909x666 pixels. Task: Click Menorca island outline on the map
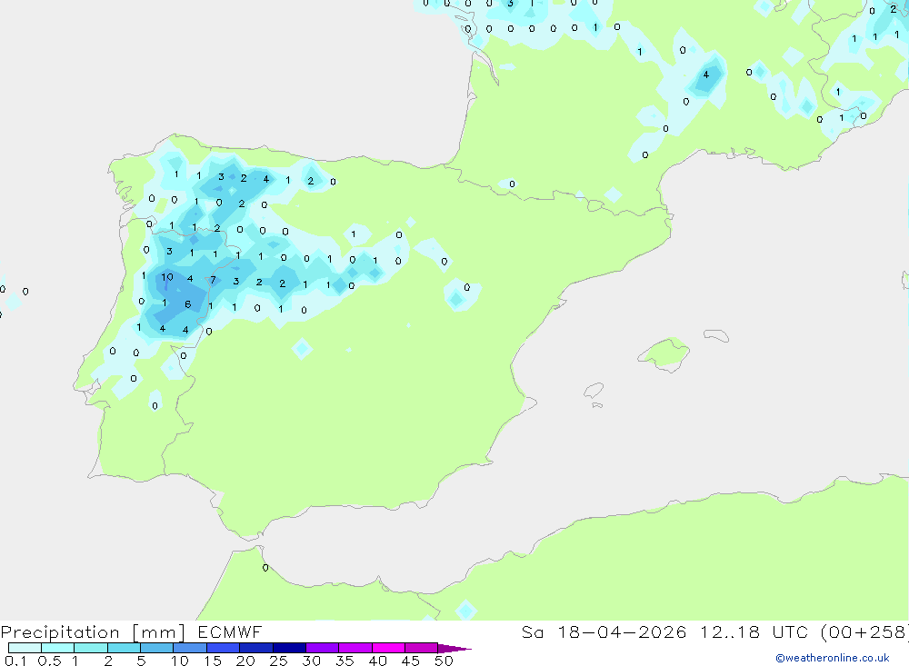(716, 335)
